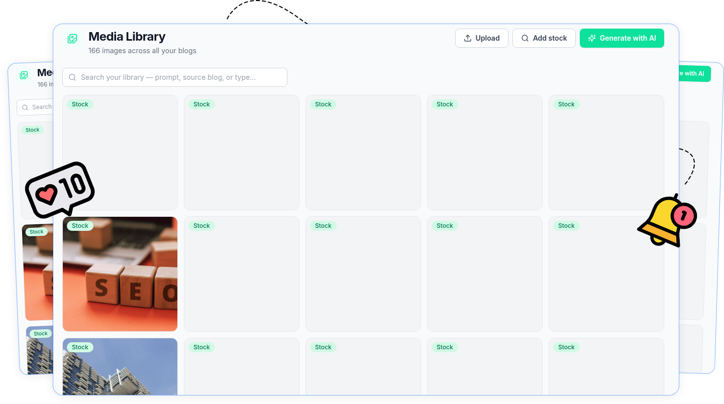This screenshot has width=724, height=404.
Task: Click Stock badge on left background window's SEO image
Action: 37,232
